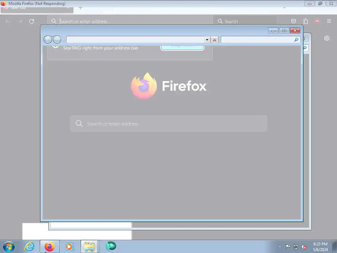Open Windows Explorer from taskbar

[x=90, y=246]
